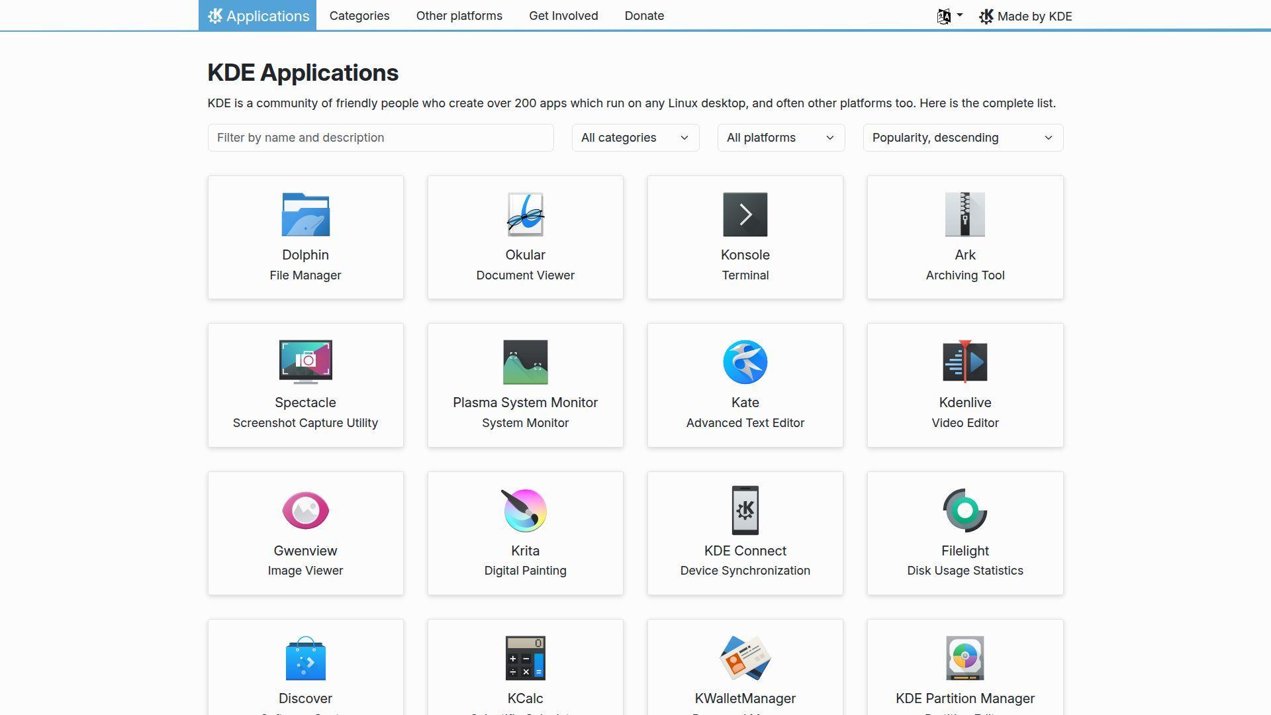
Task: Click the Kdenlive video editor icon
Action: [965, 362]
